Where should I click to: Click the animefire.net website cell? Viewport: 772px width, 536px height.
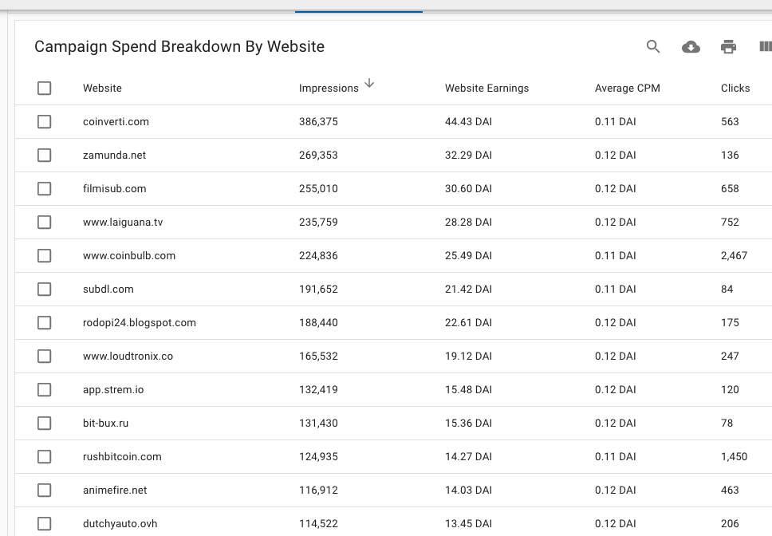pyautogui.click(x=115, y=490)
